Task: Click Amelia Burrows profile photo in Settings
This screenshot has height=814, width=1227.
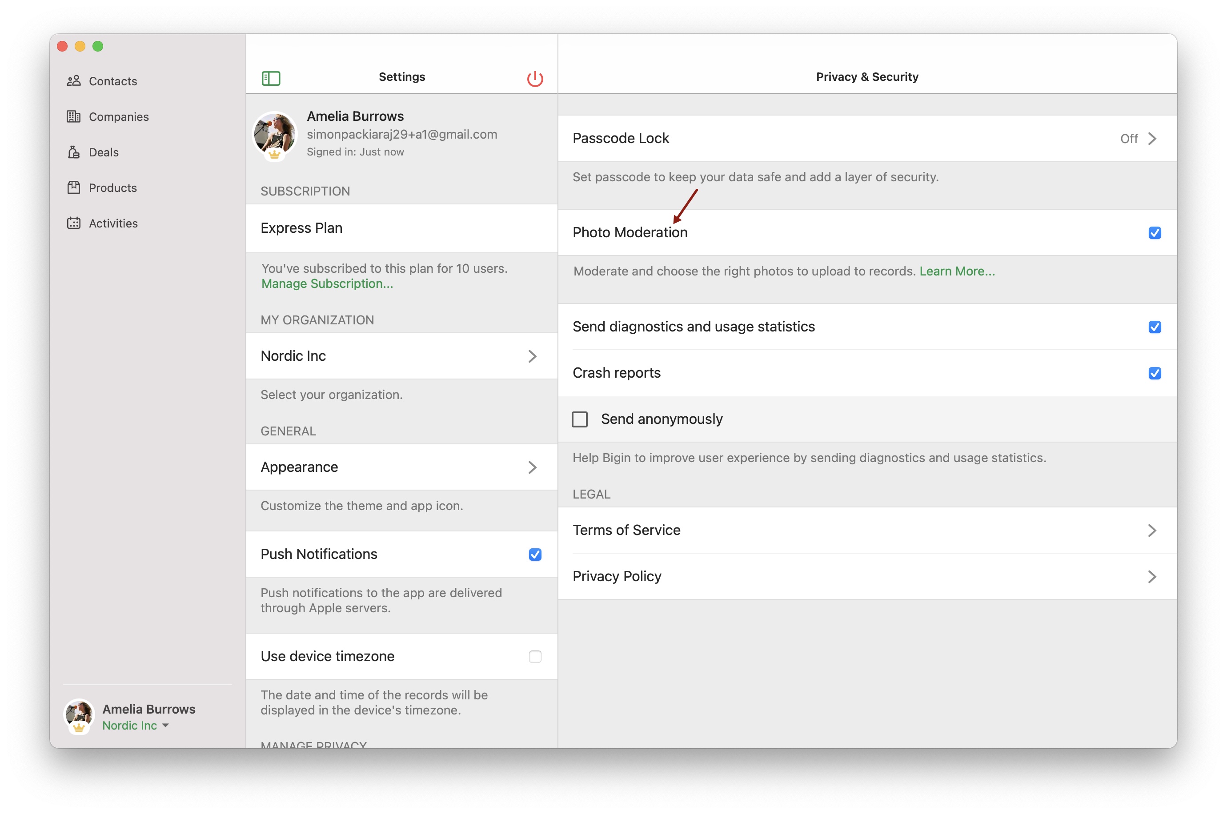Action: tap(274, 132)
